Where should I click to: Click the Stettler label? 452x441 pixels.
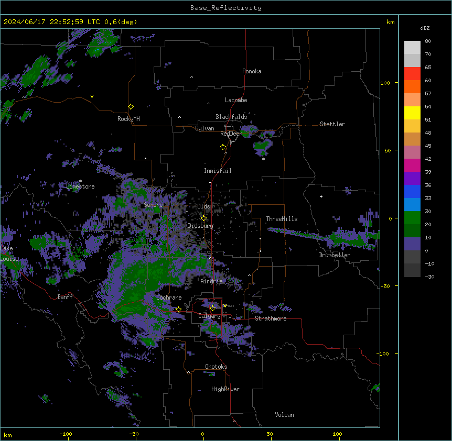332,124
